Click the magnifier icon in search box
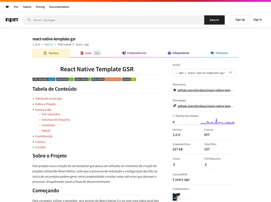This screenshot has width=271, height=202. (x=29, y=20)
